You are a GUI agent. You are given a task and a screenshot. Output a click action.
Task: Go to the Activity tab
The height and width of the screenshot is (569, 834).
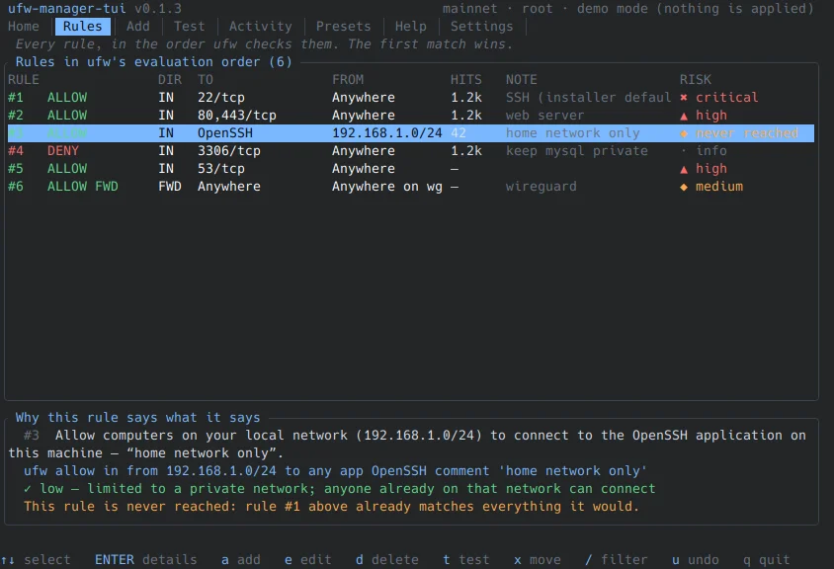[261, 26]
